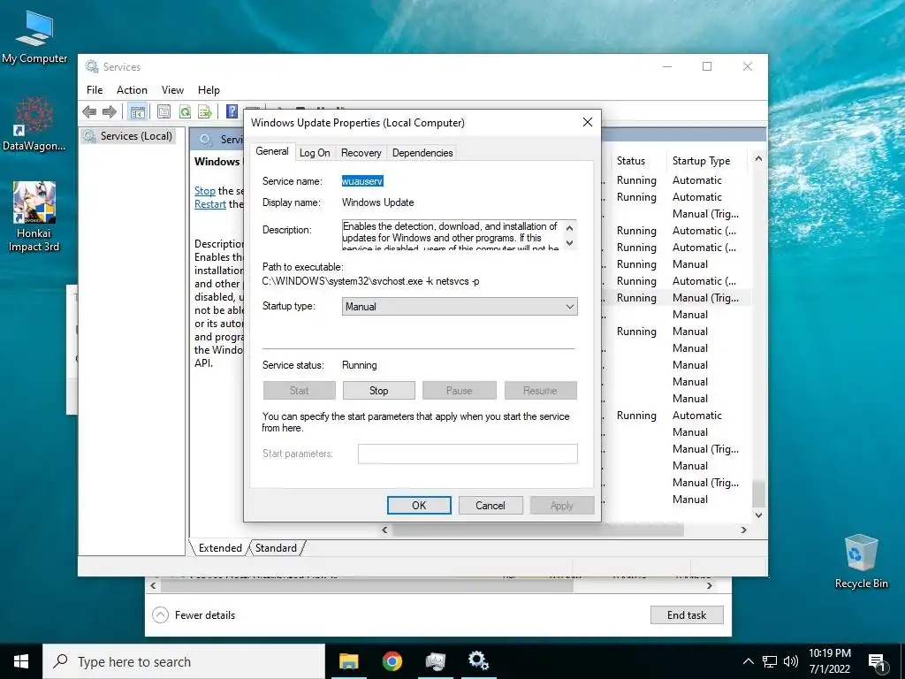This screenshot has width=905, height=679.
Task: Open the Properties toolbar icon in Services
Action: point(164,111)
